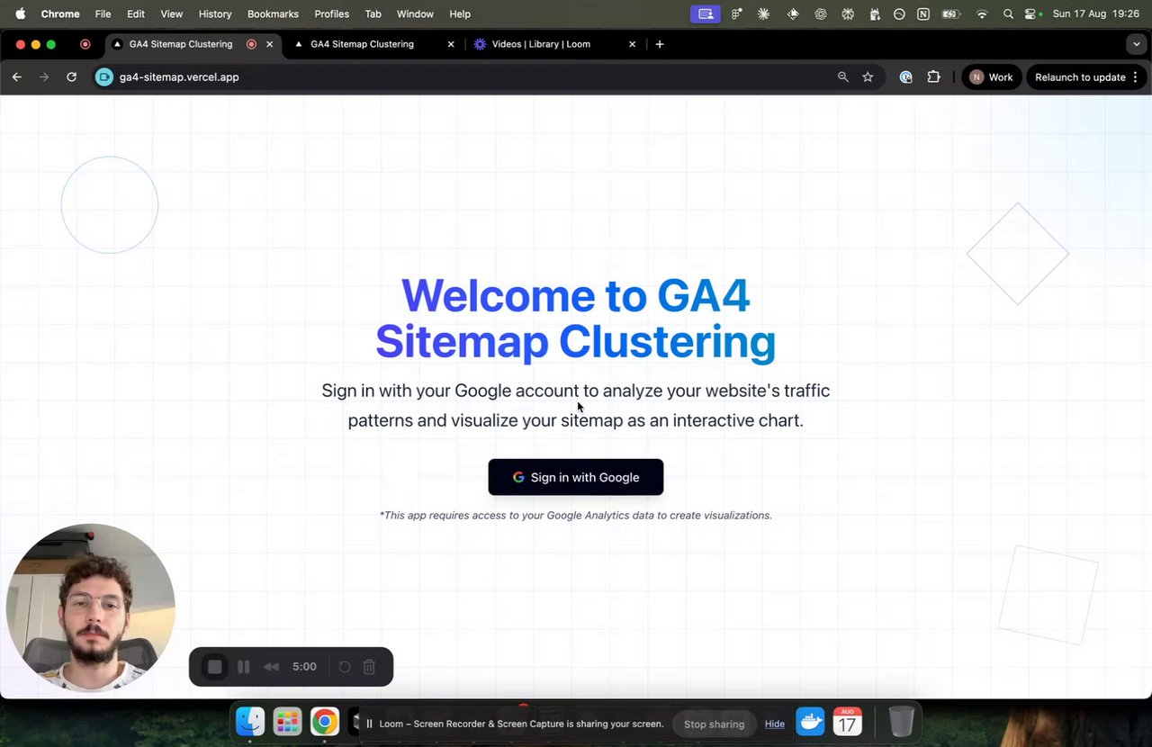Delete the Loom recording with trash icon

(369, 667)
